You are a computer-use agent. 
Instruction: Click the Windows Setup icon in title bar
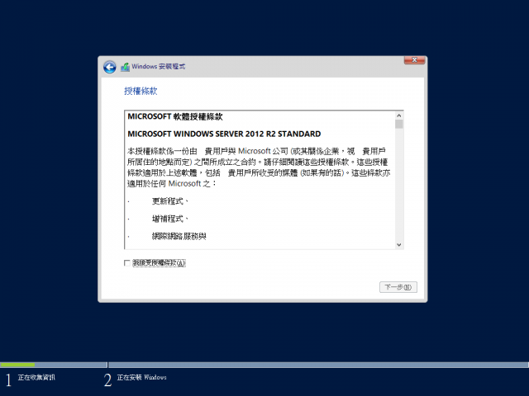125,67
